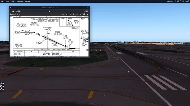The image size is (190, 106).
Task: Click the blue circular icon beside PAUSED
Action: 175,1
